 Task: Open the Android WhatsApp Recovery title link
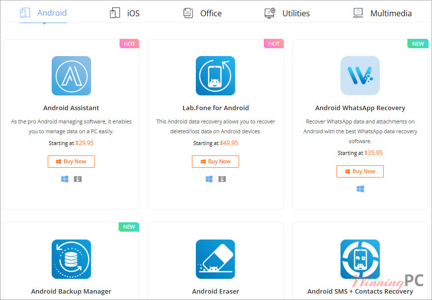click(360, 108)
